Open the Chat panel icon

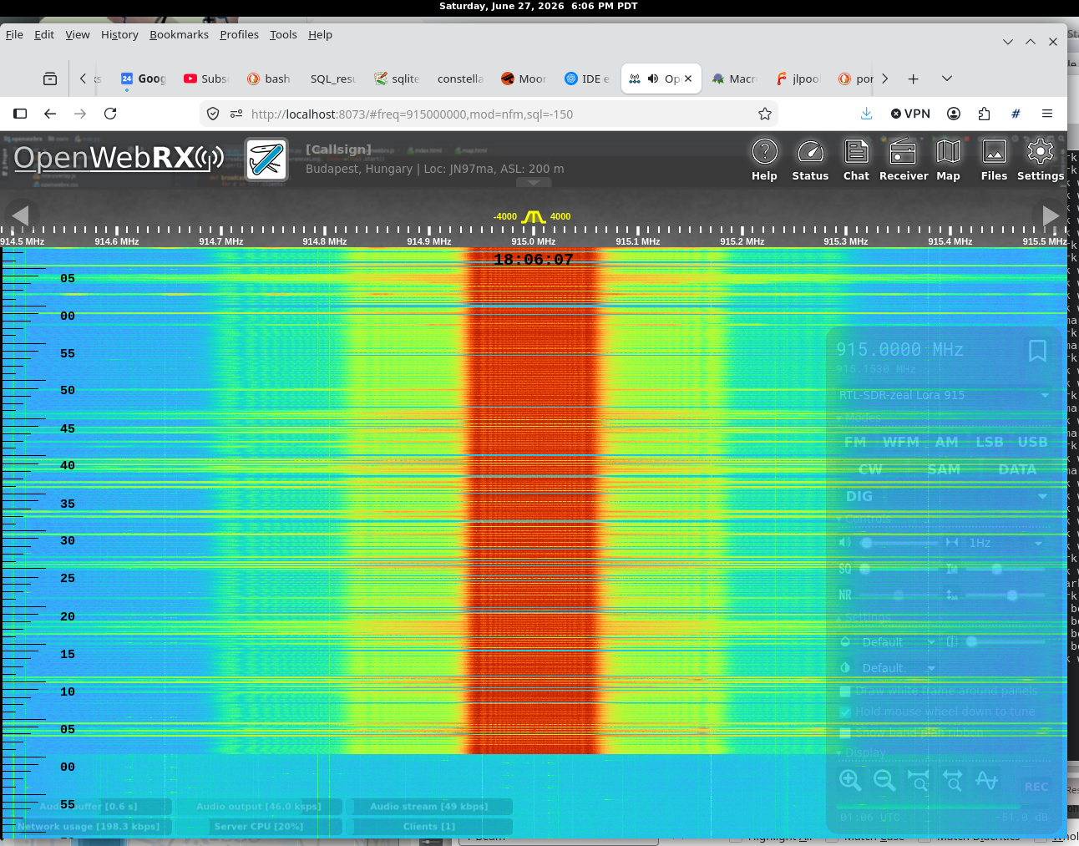click(856, 160)
